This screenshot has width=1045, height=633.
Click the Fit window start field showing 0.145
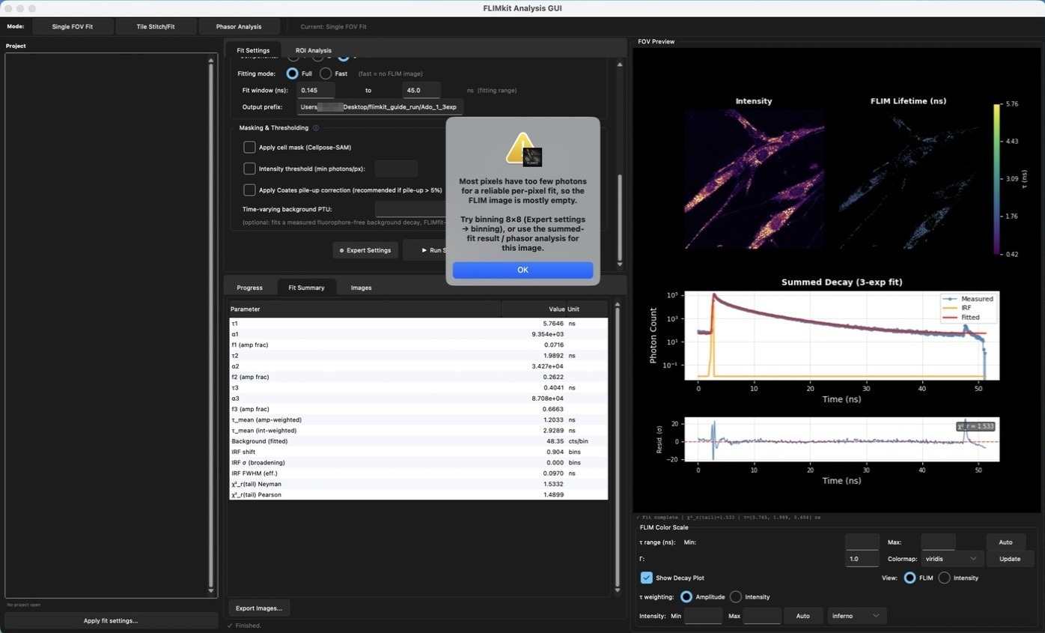pyautogui.click(x=315, y=91)
